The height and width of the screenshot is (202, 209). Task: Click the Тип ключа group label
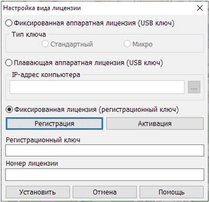coord(29,34)
